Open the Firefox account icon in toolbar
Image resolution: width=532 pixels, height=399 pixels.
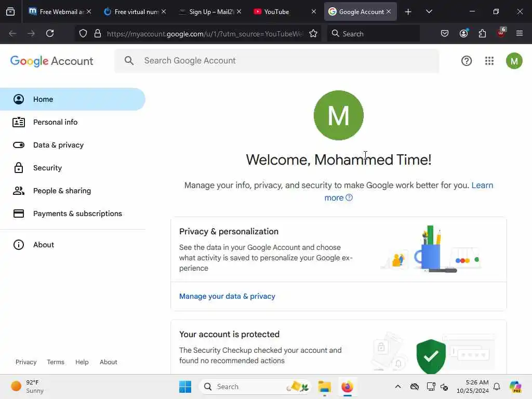point(463,33)
